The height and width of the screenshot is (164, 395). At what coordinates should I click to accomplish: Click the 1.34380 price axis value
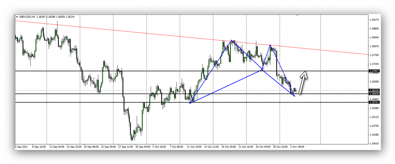pyautogui.click(x=375, y=135)
